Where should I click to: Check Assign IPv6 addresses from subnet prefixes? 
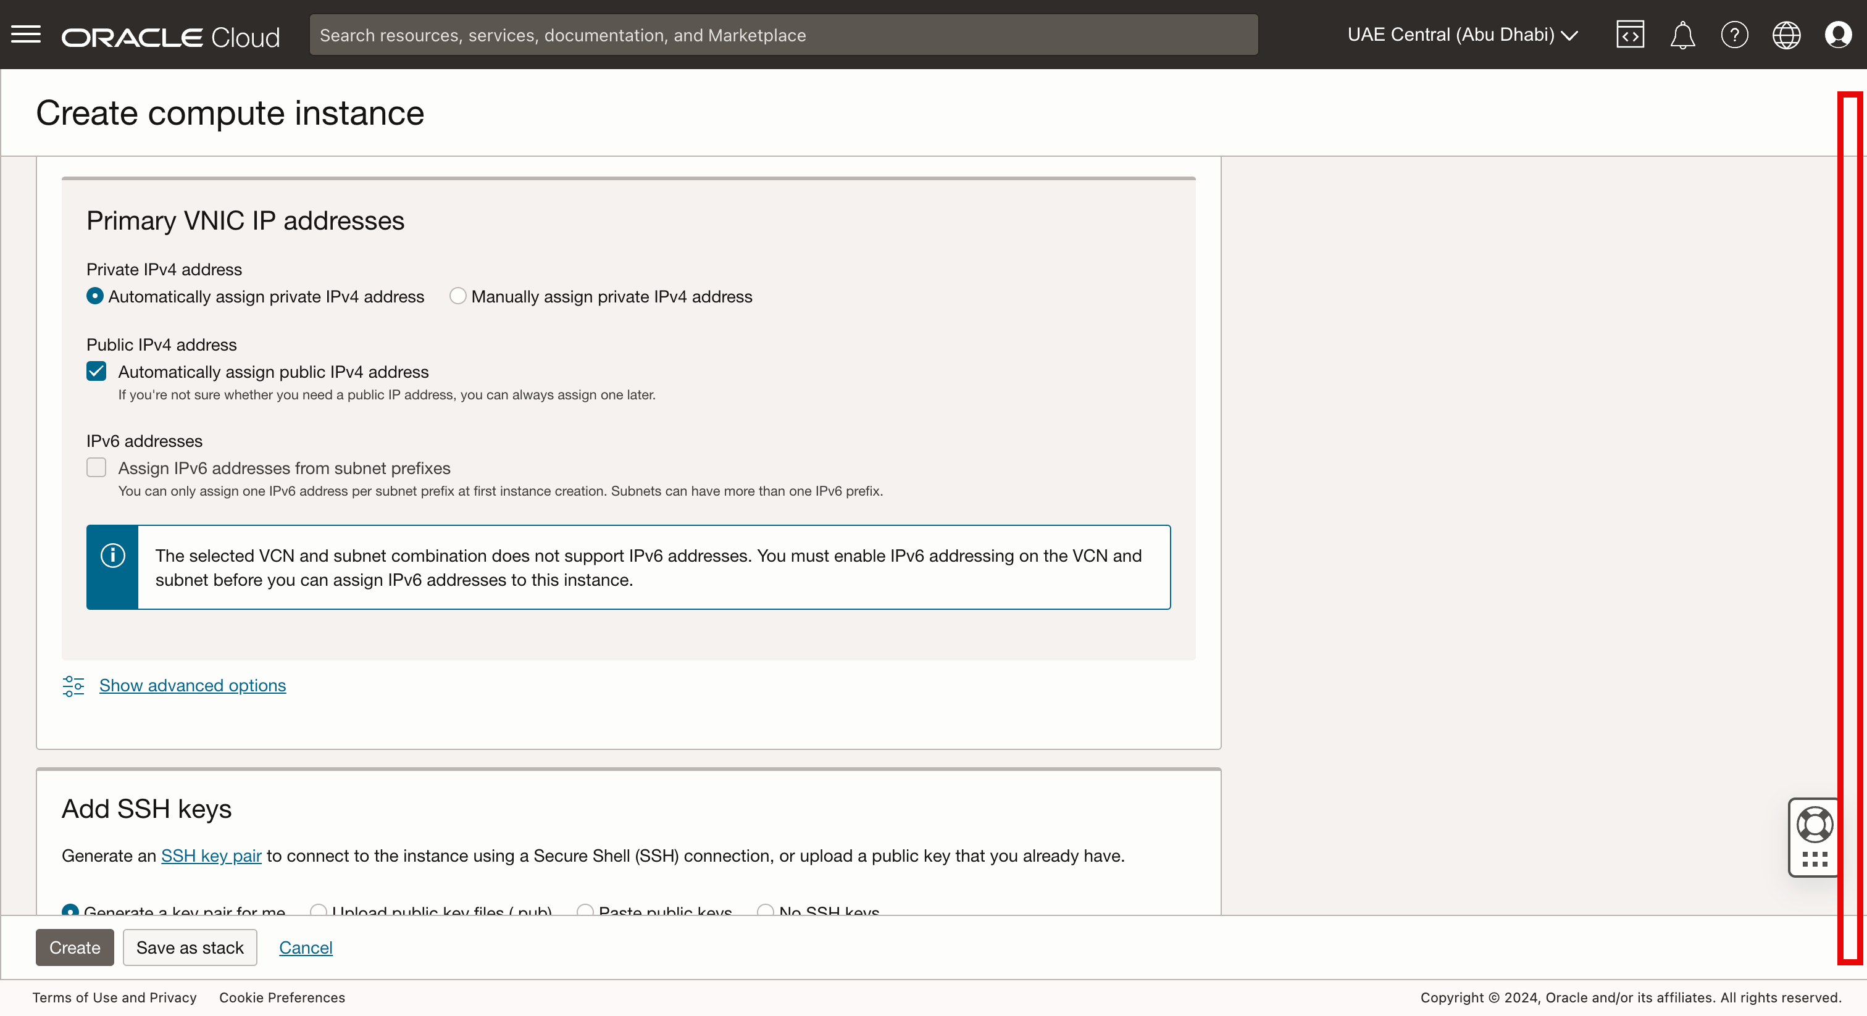(96, 468)
